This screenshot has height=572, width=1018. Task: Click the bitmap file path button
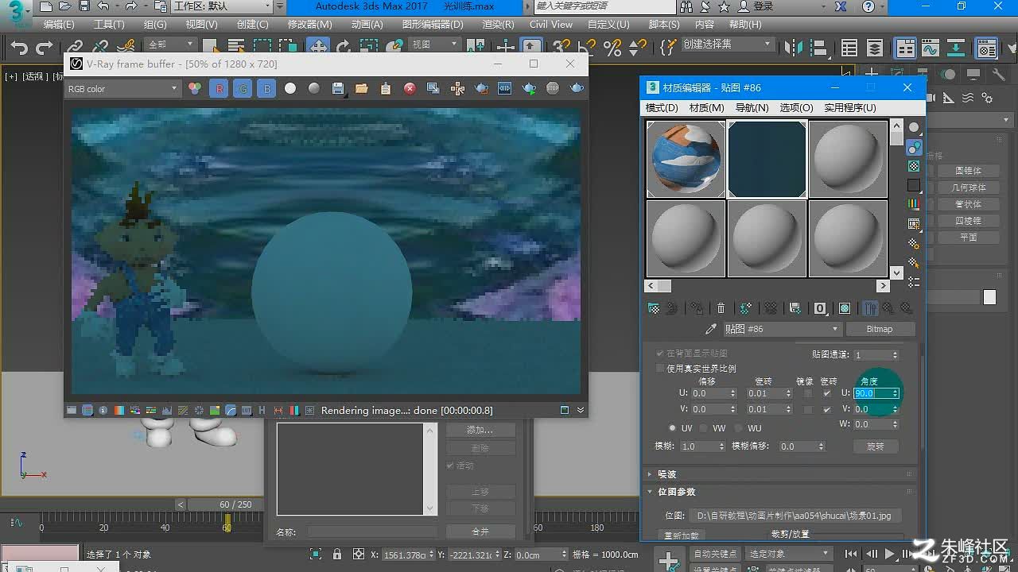[x=795, y=516]
